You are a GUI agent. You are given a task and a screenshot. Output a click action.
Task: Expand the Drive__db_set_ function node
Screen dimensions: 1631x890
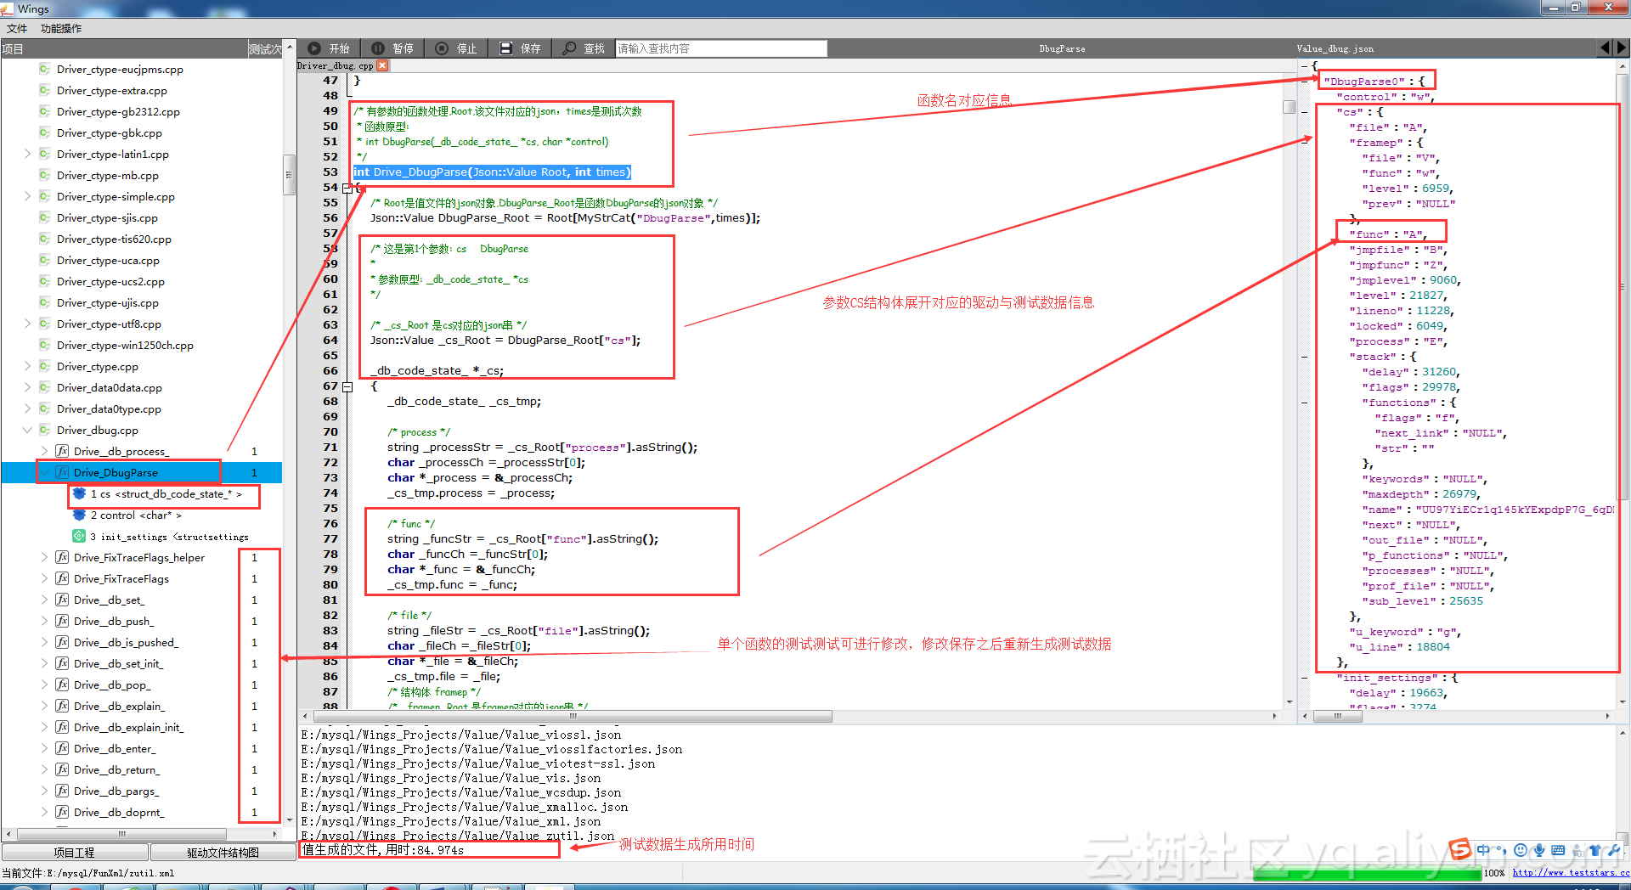(x=44, y=600)
